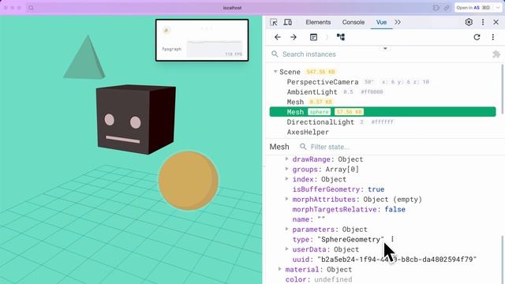Select the highlighted Mesh sphere node

coord(383,112)
